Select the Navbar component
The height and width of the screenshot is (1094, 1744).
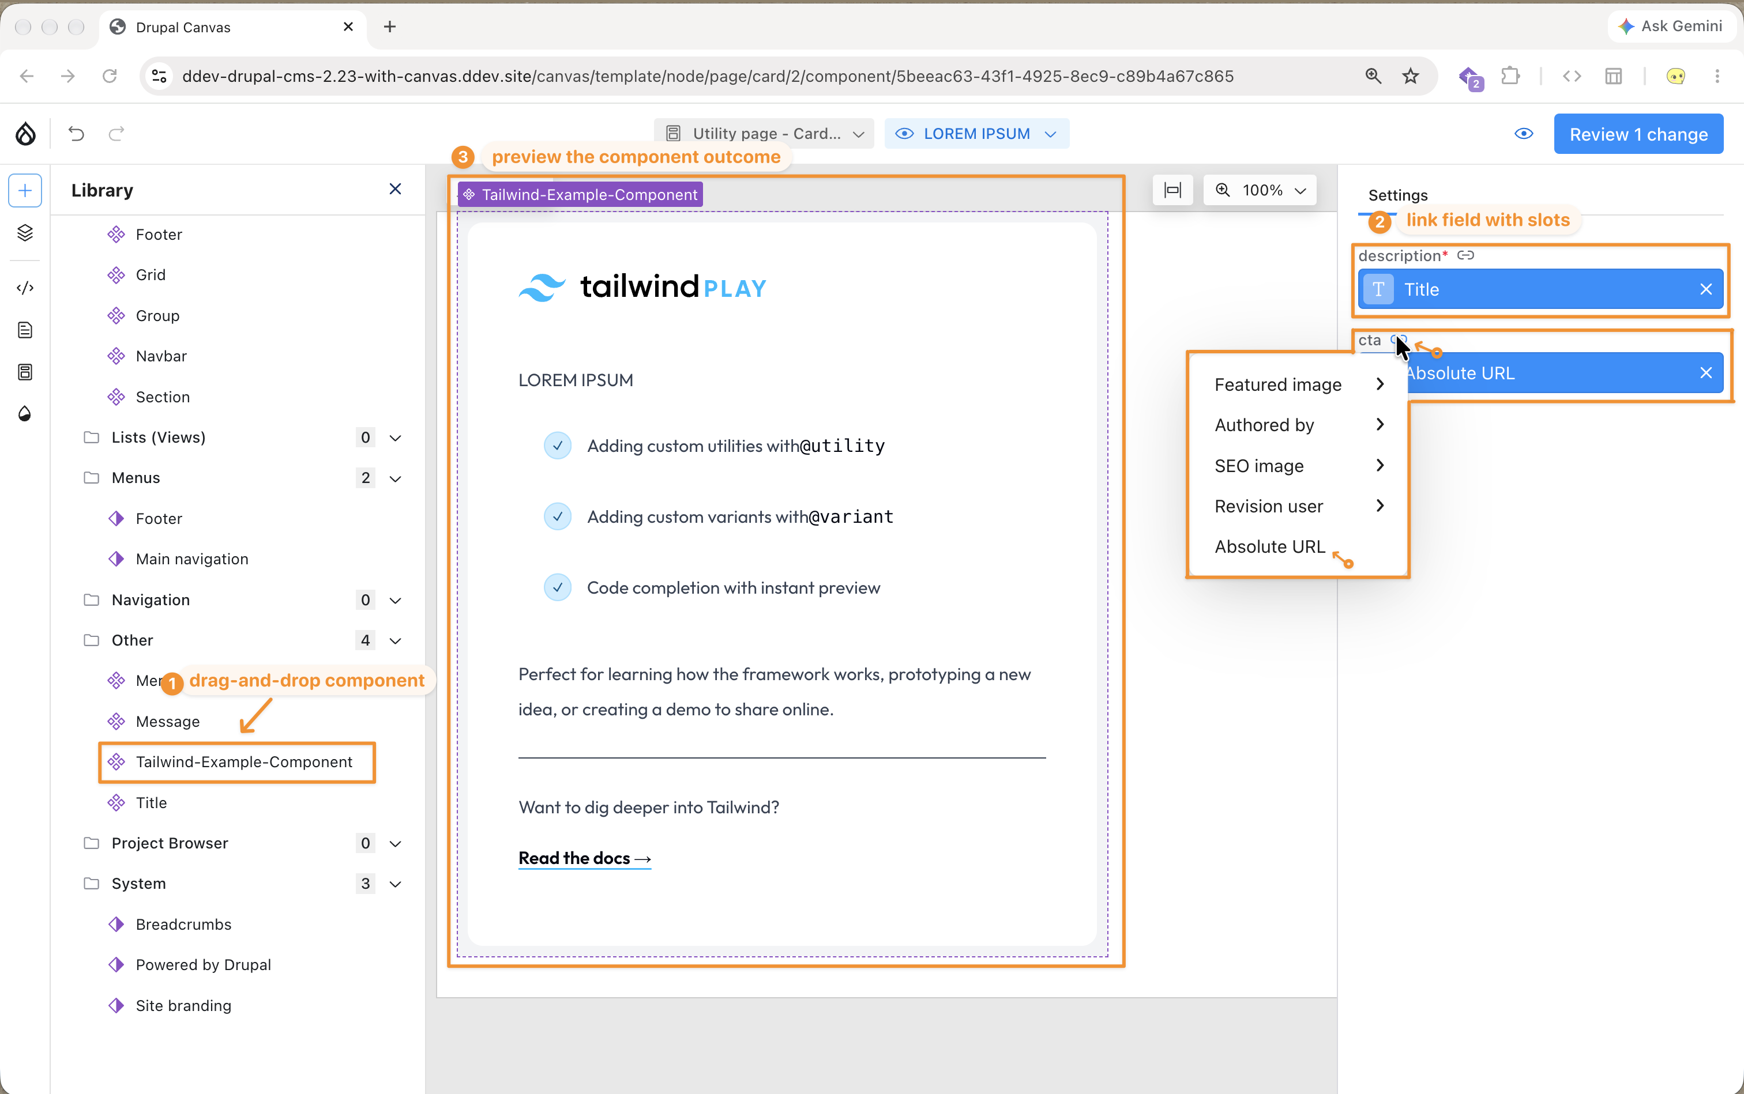pyautogui.click(x=161, y=356)
